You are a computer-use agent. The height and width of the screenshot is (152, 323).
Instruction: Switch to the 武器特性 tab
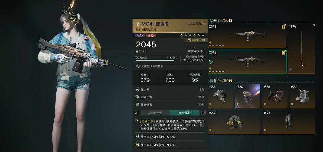pyautogui.click(x=155, y=113)
